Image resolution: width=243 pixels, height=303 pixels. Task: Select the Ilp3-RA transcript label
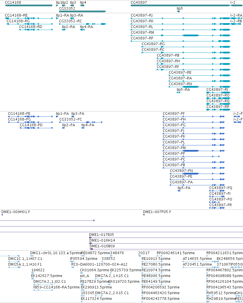(77, 15)
